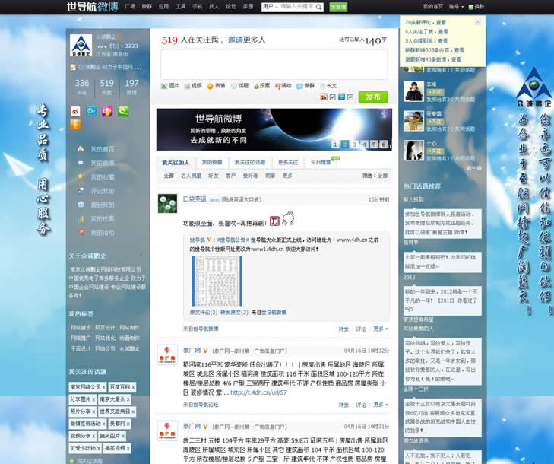The width and height of the screenshot is (554, 464).
Task: Open the 论坛 top menu item
Action: click(x=231, y=7)
